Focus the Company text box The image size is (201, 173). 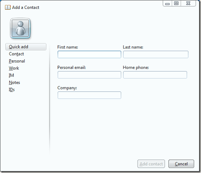point(89,95)
